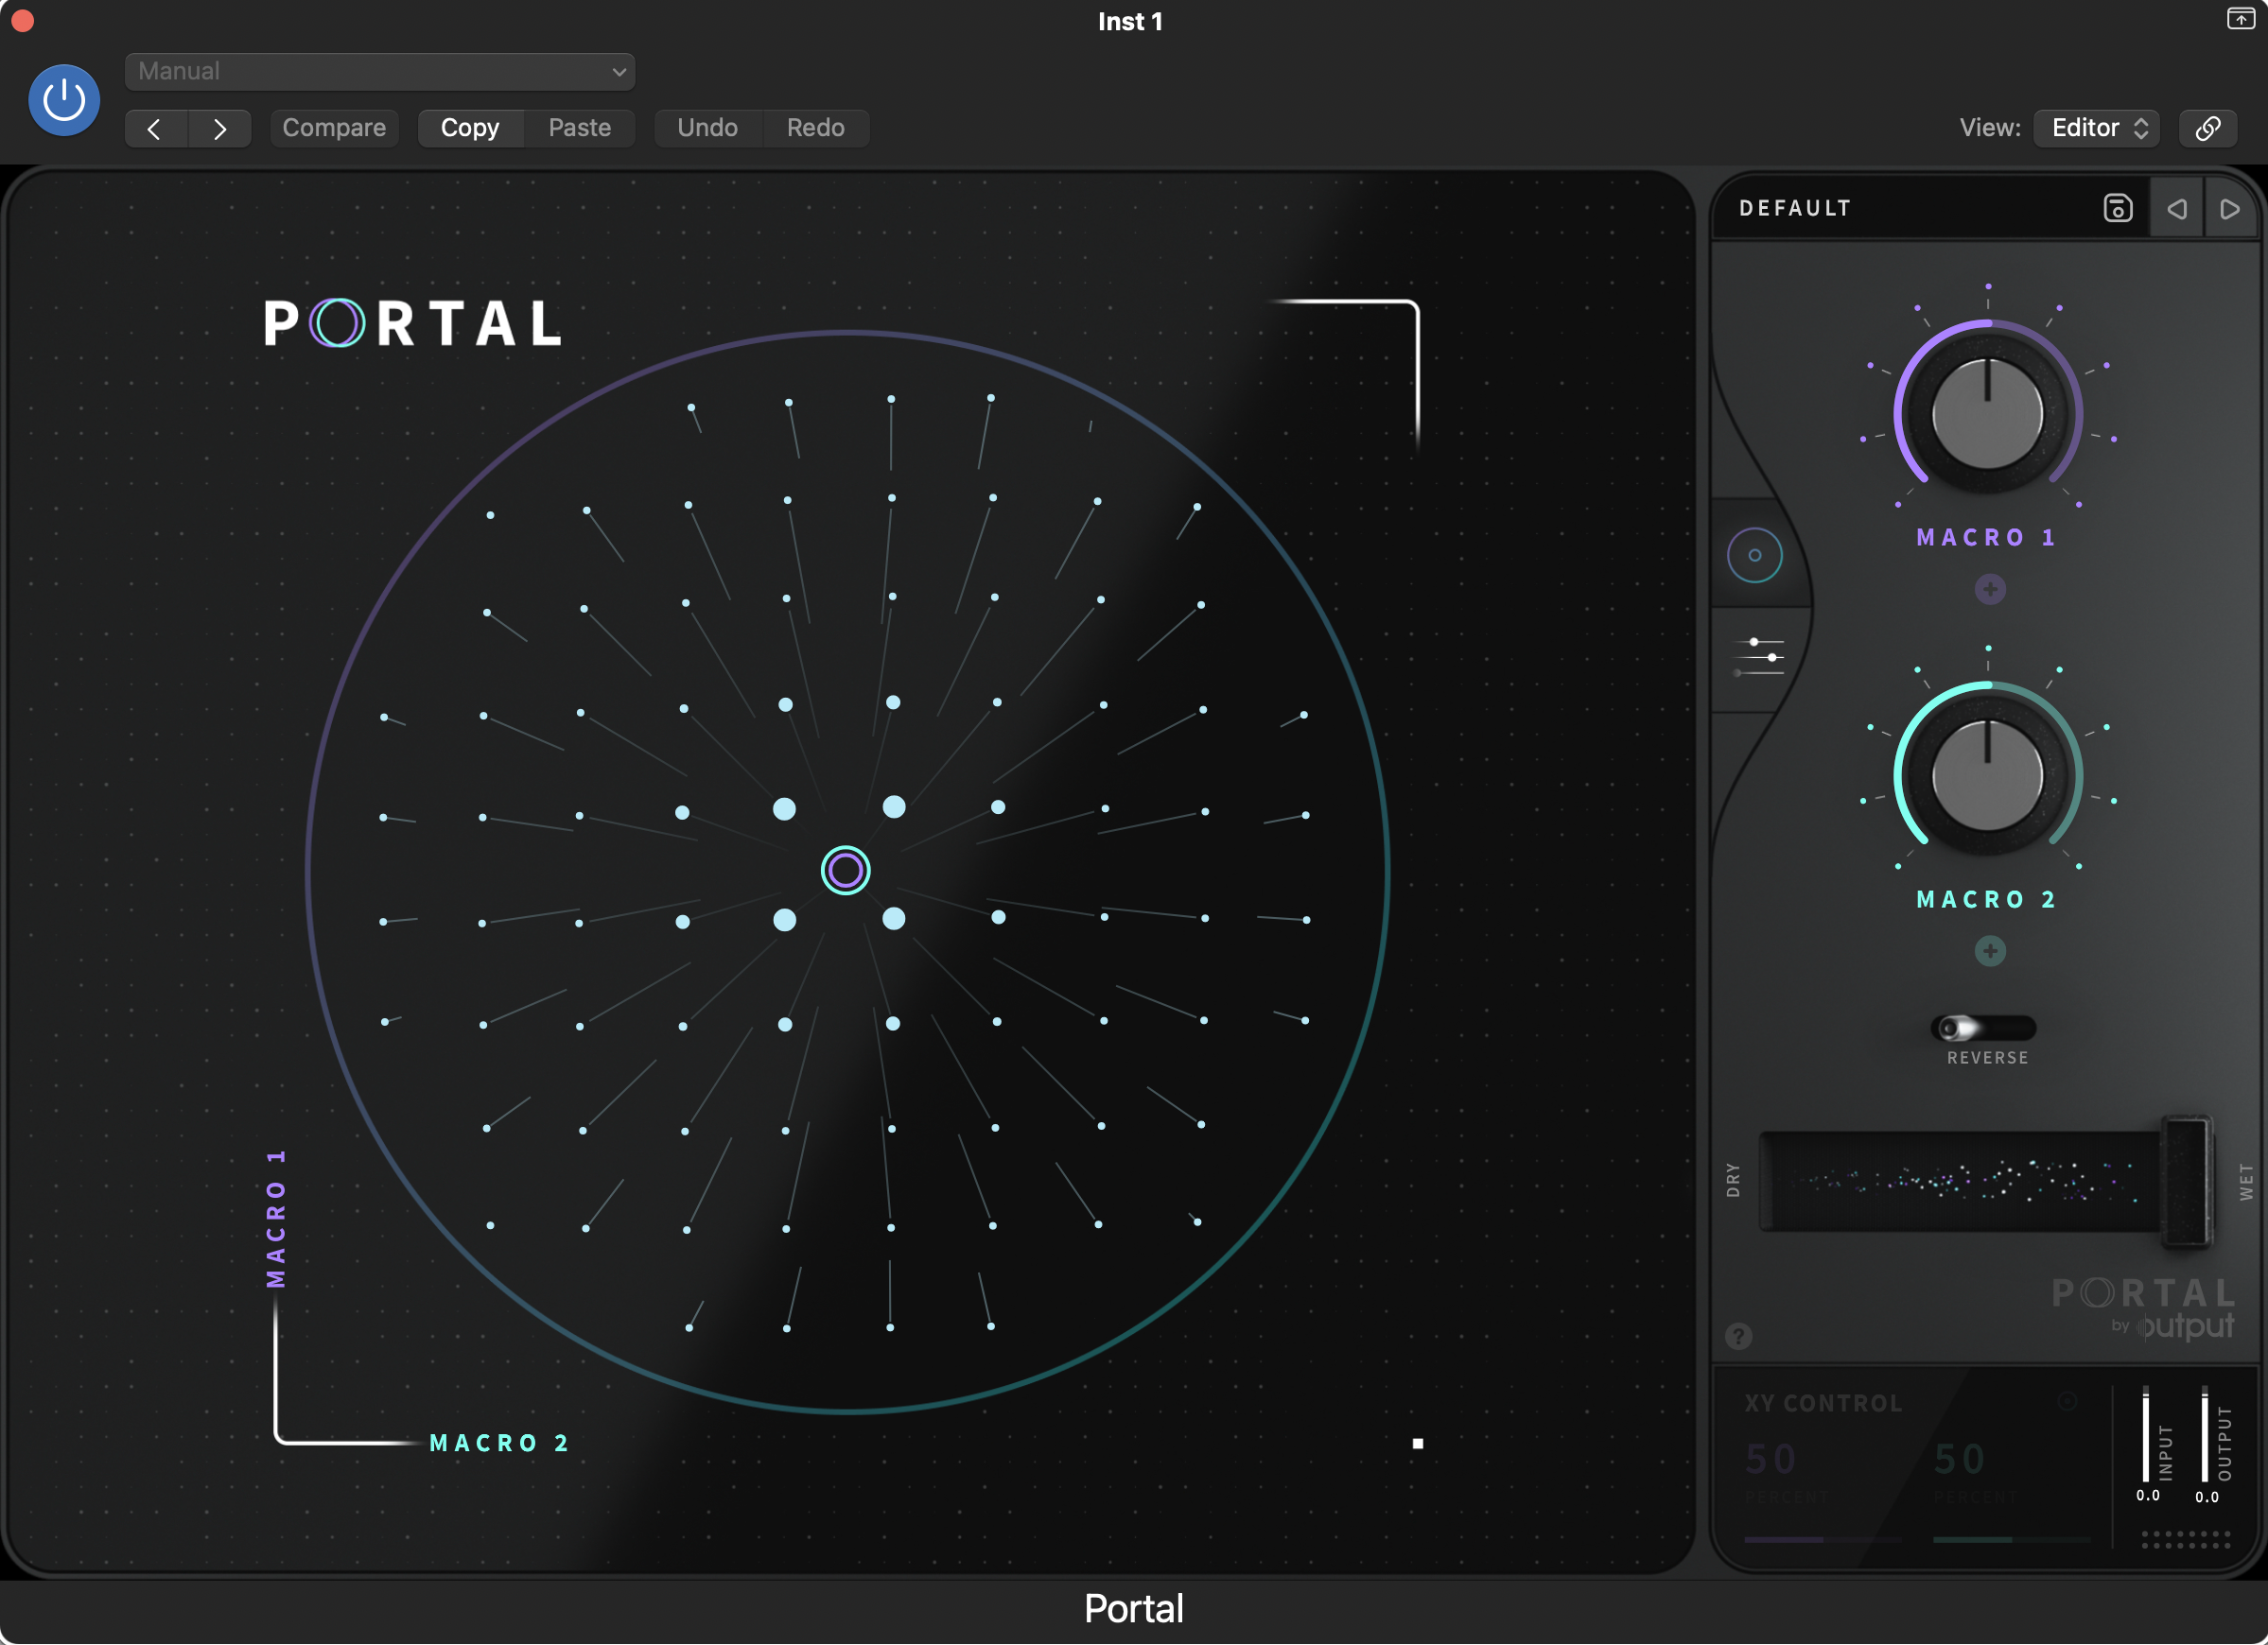Switch to the XY pad circle tab
The image size is (2268, 1645).
coord(1757,555)
